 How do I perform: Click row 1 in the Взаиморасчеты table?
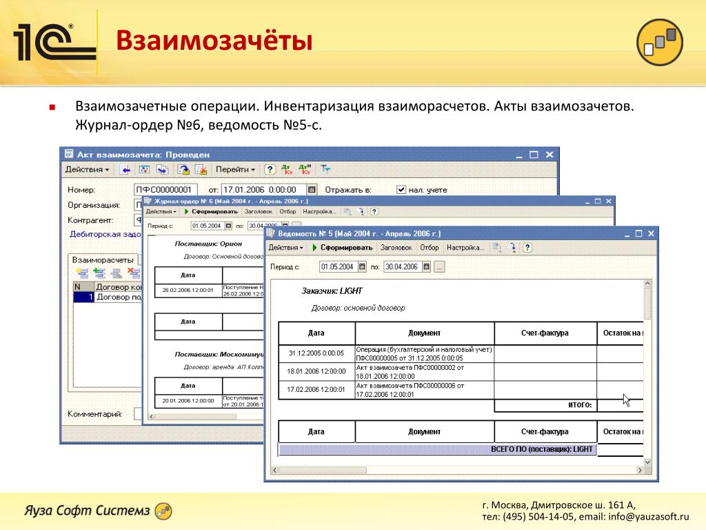pyautogui.click(x=108, y=297)
